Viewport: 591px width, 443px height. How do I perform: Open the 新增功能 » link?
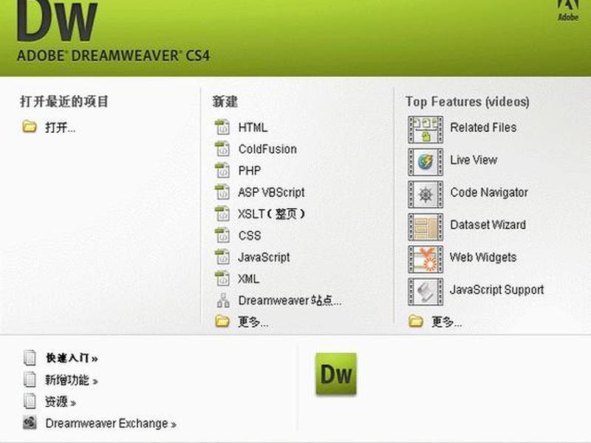point(72,380)
